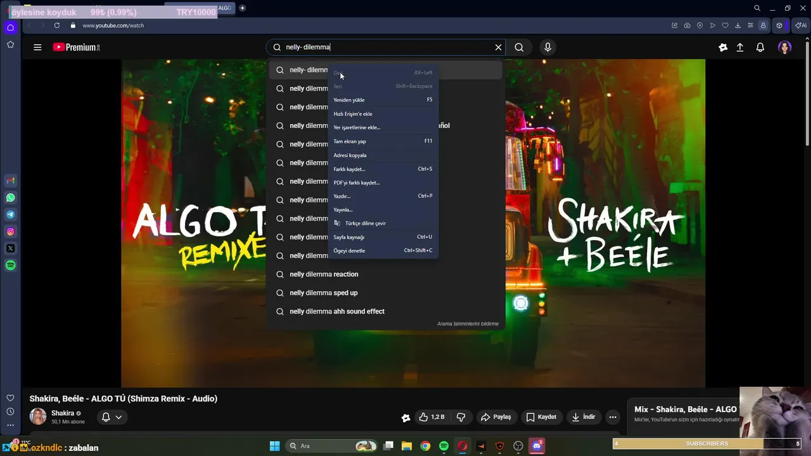Clear the YouTube search box text
The image size is (811, 456).
coord(498,47)
